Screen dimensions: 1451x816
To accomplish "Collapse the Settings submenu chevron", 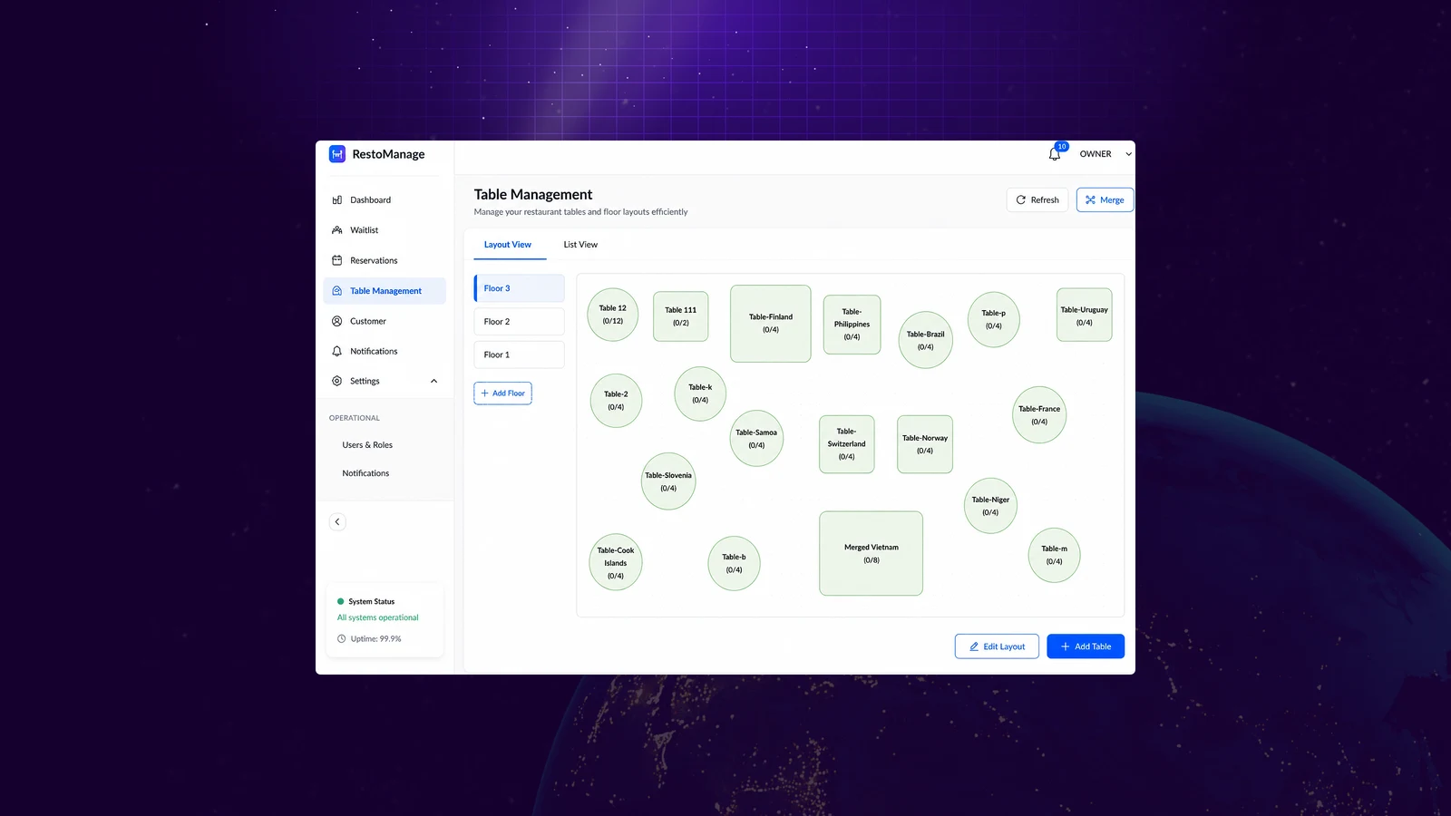I will point(433,382).
